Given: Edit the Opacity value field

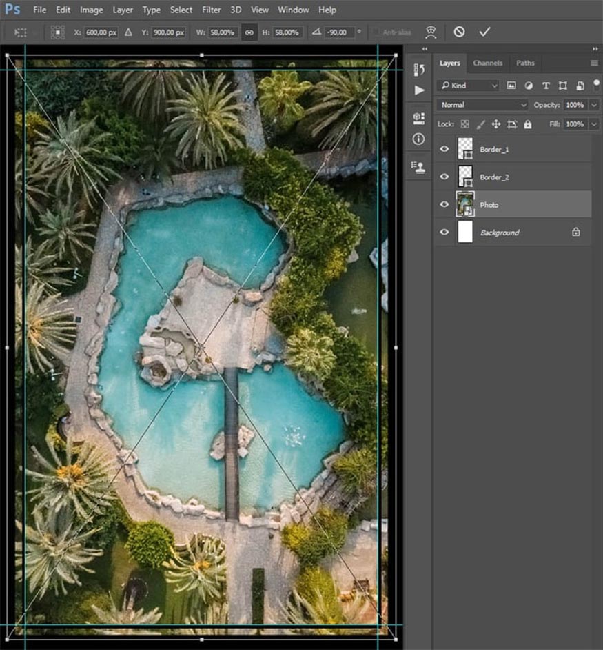Looking at the screenshot, I should coord(575,105).
